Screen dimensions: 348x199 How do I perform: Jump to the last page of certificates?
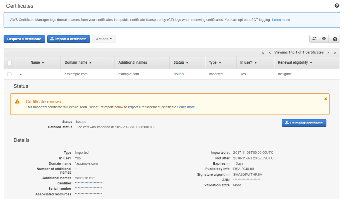[335, 53]
